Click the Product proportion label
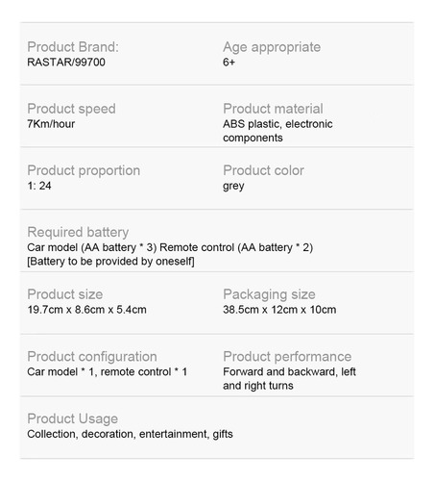The height and width of the screenshot is (481, 434). [x=84, y=171]
